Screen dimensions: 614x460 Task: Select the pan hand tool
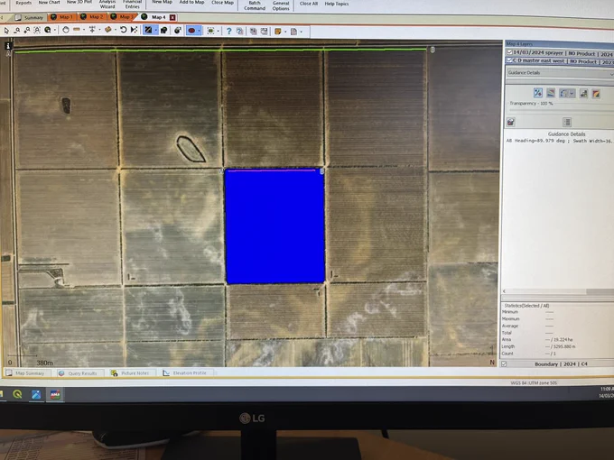point(66,30)
